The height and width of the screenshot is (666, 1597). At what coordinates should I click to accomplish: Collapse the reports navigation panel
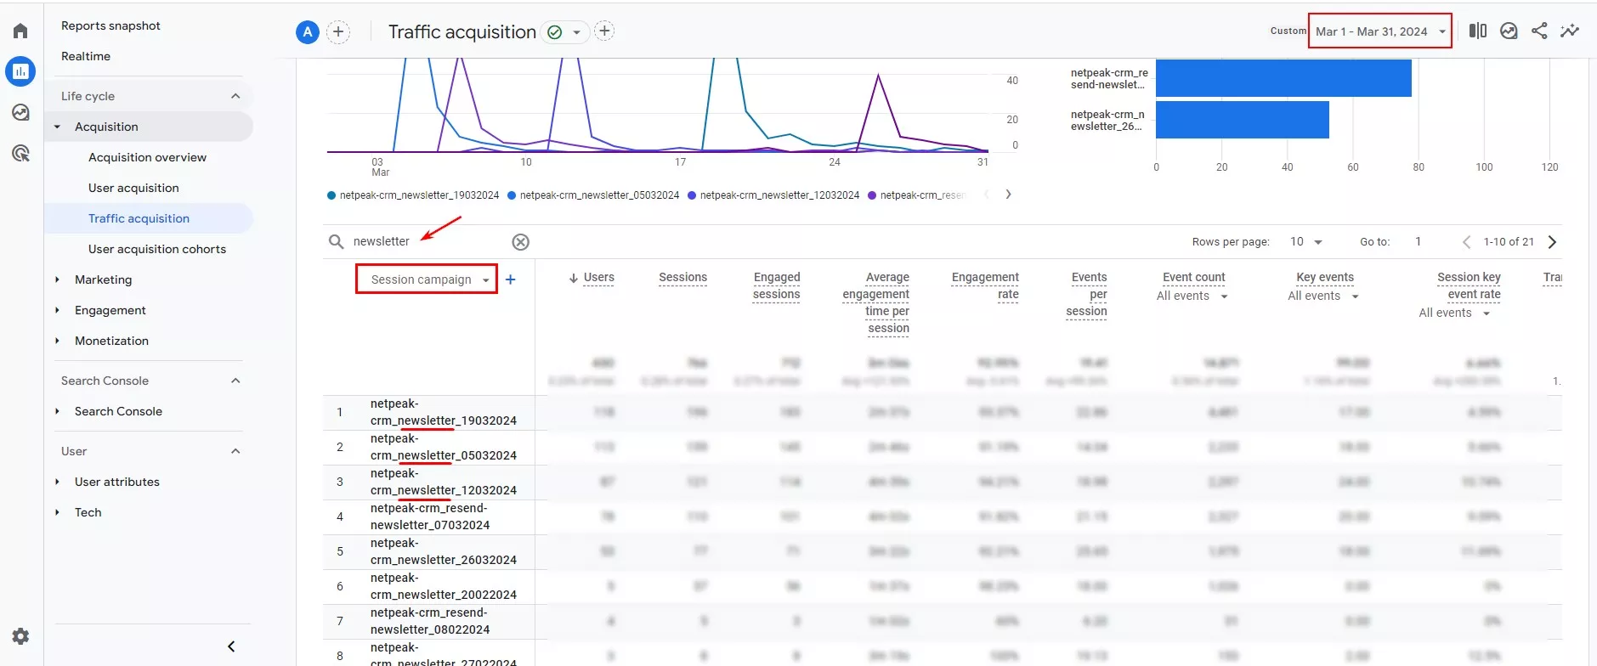click(231, 646)
